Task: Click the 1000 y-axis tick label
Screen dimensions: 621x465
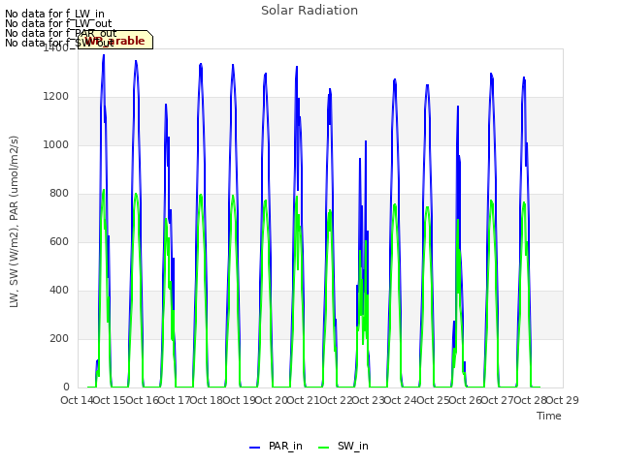Action: [56, 145]
